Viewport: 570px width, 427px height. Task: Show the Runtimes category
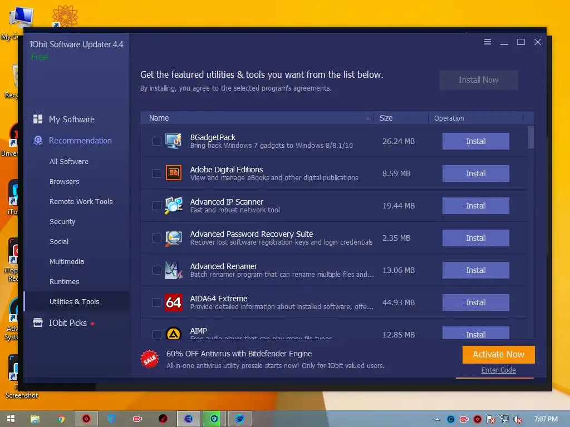65,281
